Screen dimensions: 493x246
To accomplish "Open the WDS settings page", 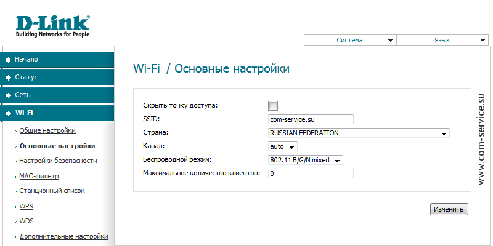I will click(x=26, y=221).
